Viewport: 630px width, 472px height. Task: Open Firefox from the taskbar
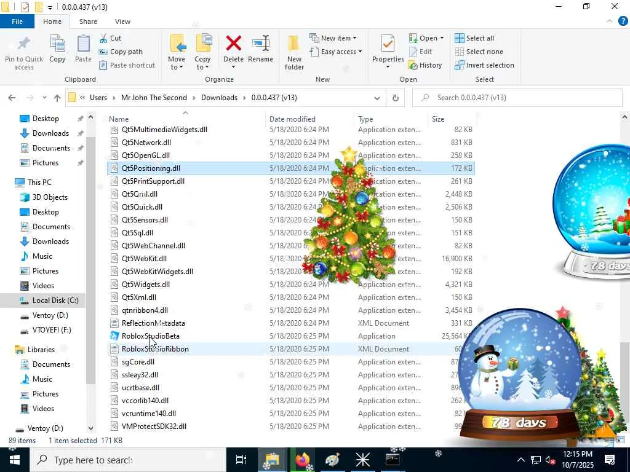point(303,460)
